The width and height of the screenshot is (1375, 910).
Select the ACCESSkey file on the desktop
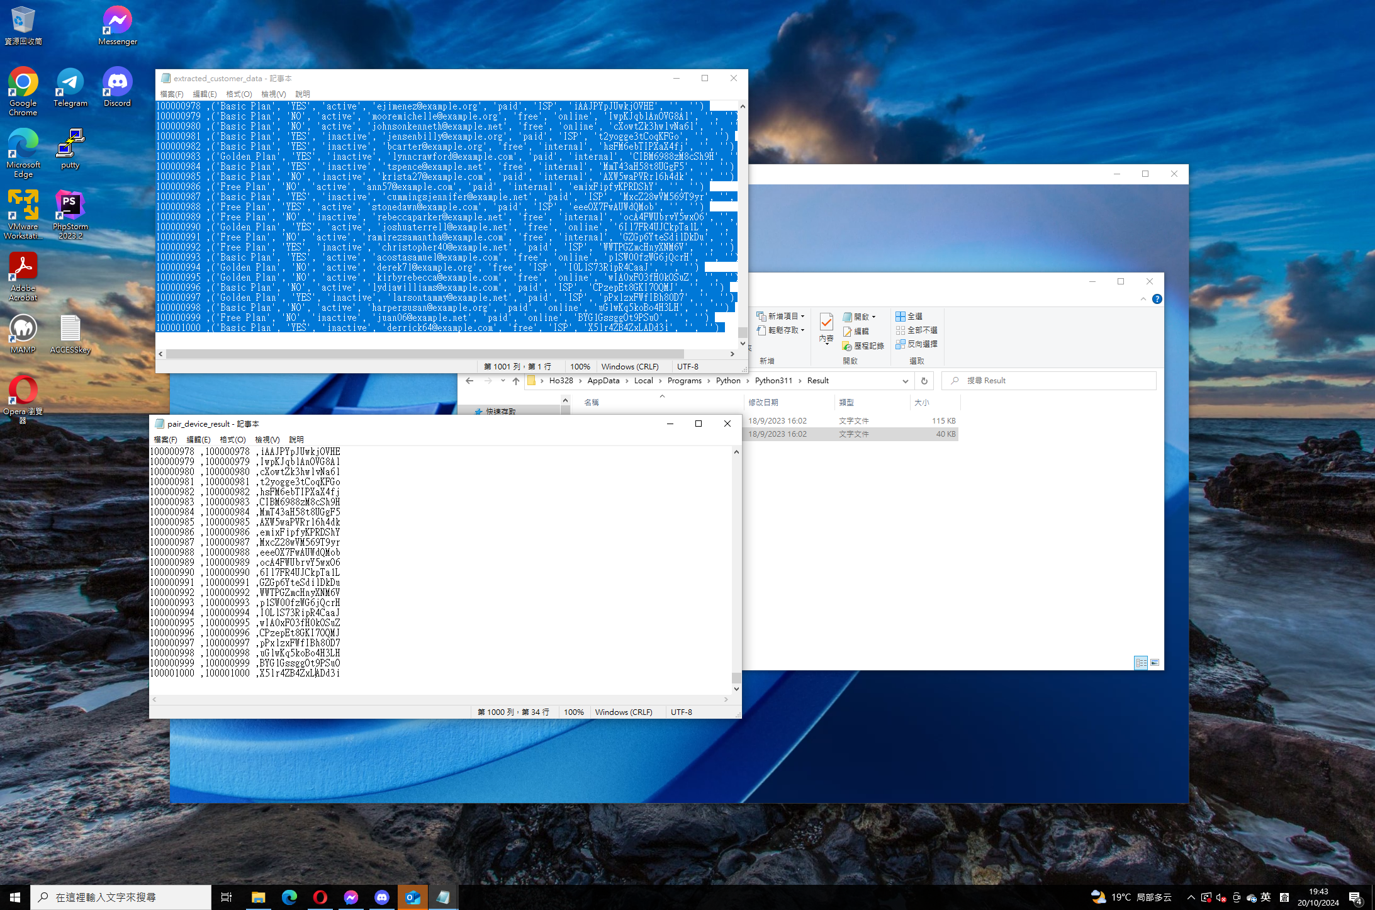pyautogui.click(x=70, y=334)
